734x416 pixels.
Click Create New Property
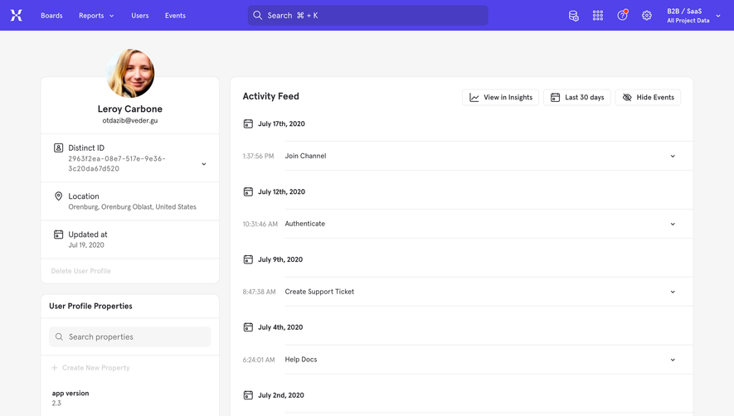click(x=96, y=368)
